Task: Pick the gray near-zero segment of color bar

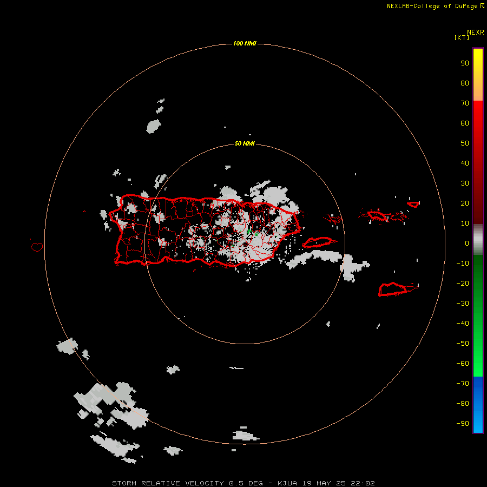Action: tap(478, 240)
